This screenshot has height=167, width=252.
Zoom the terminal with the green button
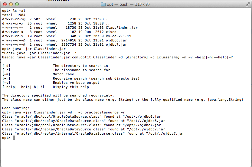coord(17,4)
